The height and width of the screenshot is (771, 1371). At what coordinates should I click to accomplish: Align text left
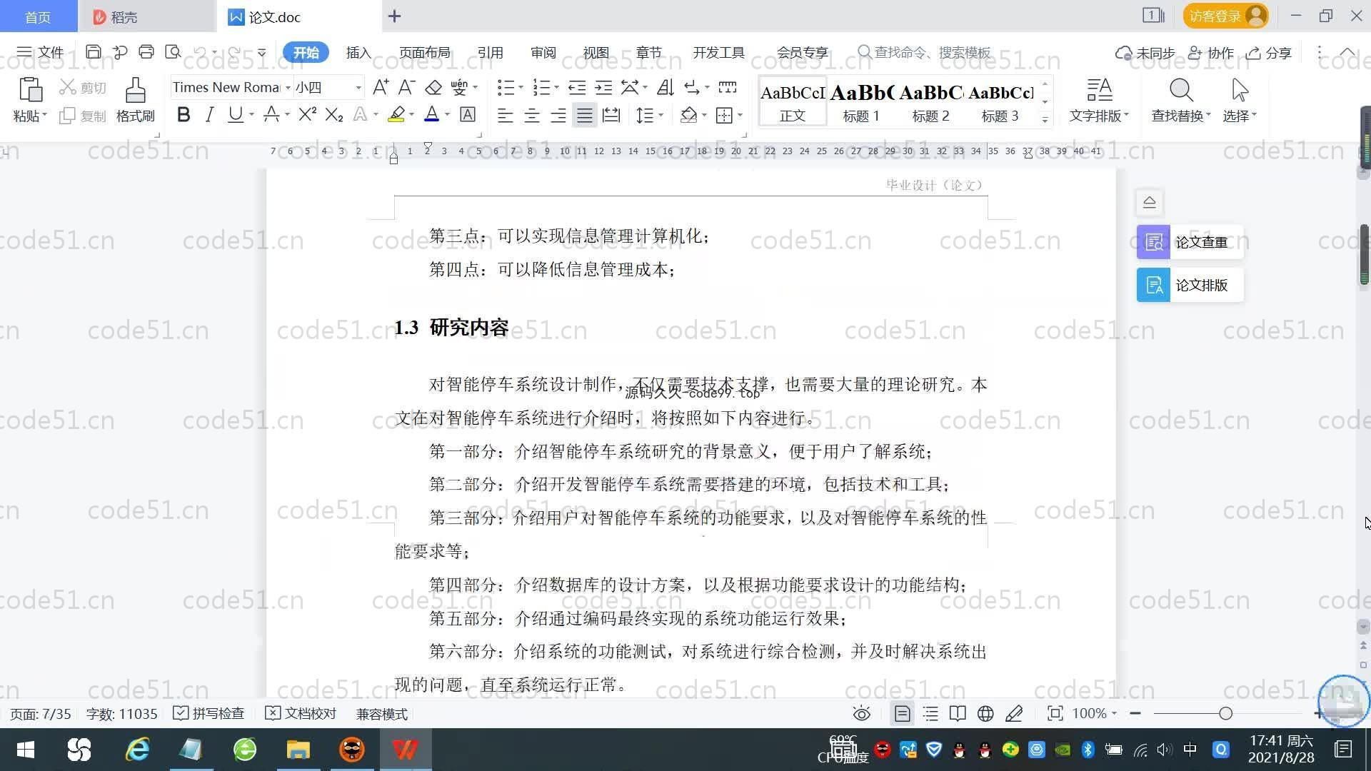pos(506,115)
